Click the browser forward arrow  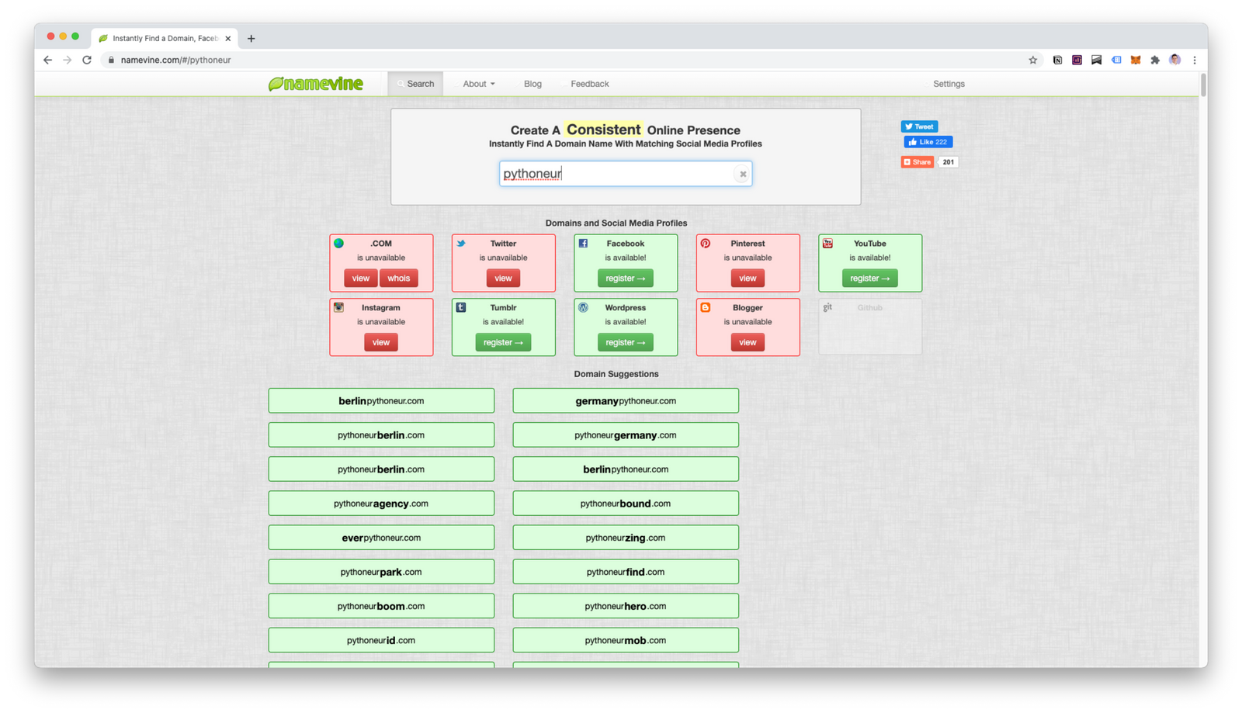coord(68,60)
